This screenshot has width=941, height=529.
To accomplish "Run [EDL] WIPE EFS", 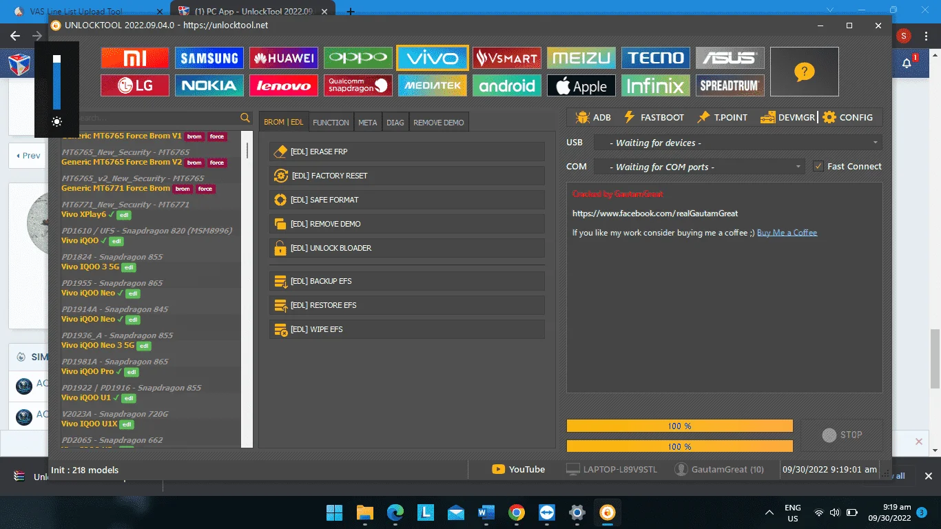I will tap(406, 329).
